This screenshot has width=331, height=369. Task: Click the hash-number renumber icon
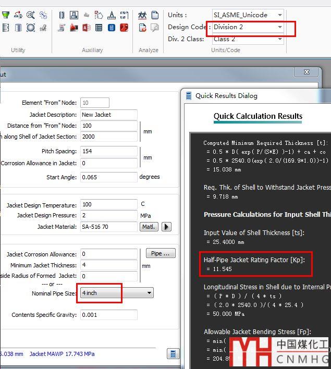43,28
